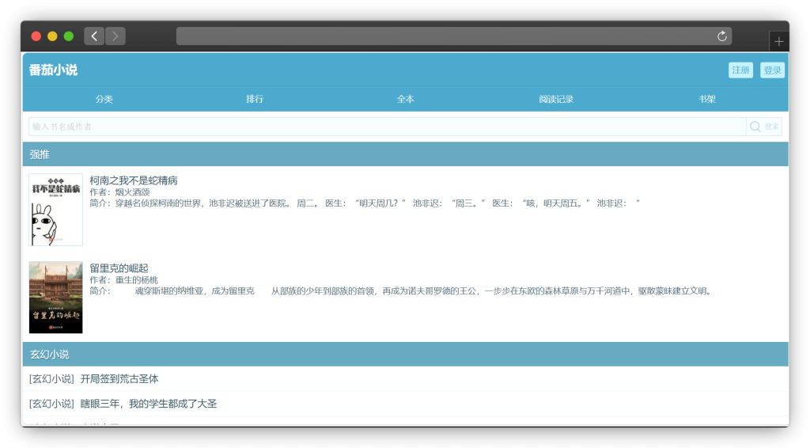Screen dimensions: 810x448
Task: Open the 注册 register button
Action: point(740,70)
